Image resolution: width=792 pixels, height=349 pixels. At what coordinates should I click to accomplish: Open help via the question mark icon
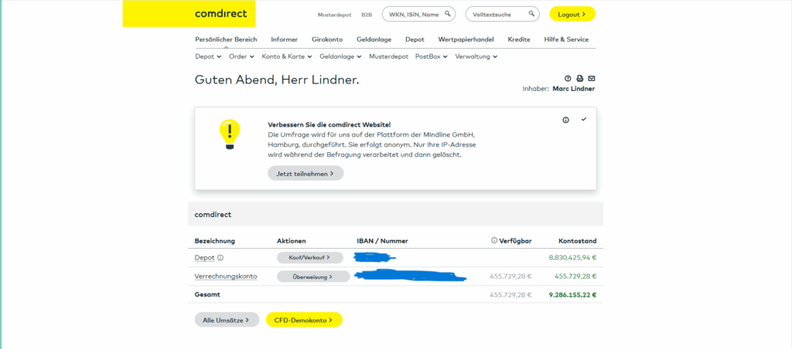[x=568, y=78]
